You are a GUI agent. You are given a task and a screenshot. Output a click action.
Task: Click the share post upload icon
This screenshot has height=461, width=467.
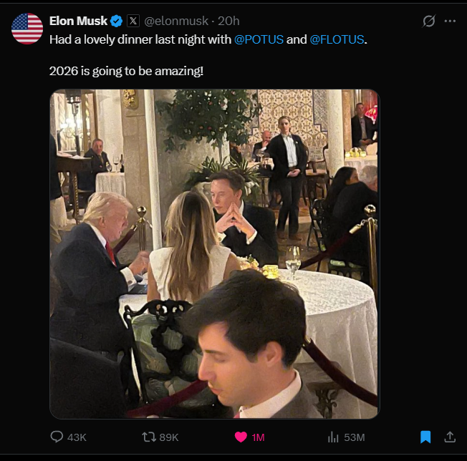click(450, 437)
